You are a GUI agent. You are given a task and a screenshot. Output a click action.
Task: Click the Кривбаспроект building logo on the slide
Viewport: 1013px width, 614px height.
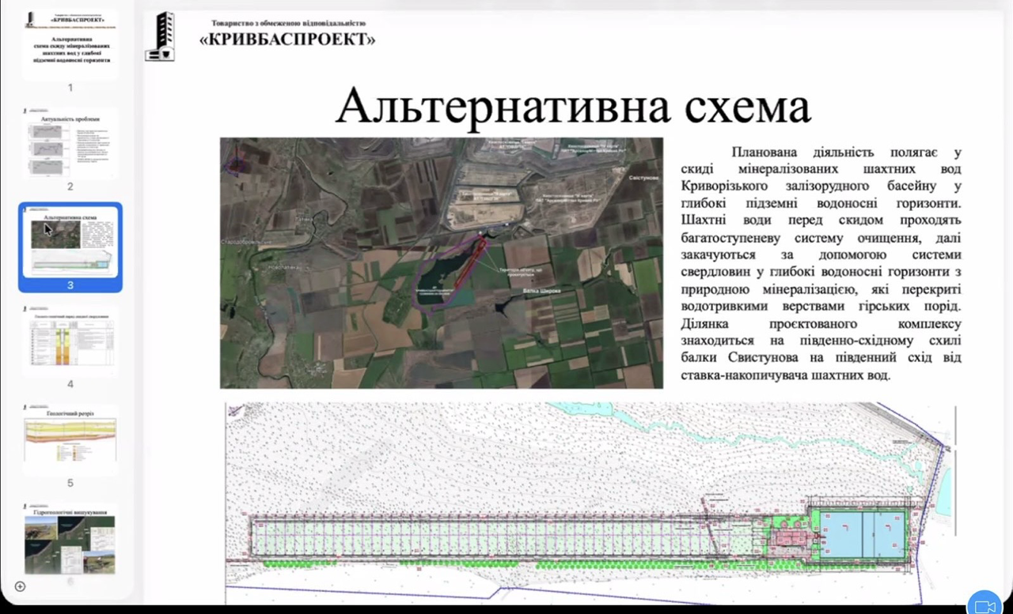pyautogui.click(x=160, y=36)
